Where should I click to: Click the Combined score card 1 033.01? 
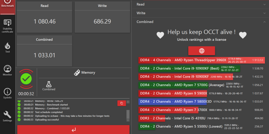pos(45,51)
